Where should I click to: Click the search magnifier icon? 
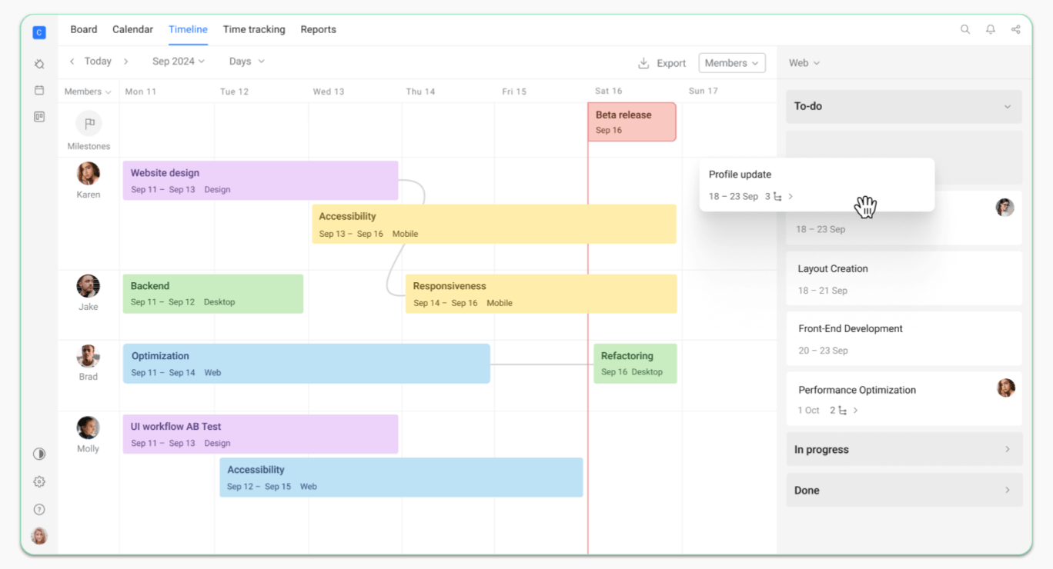[965, 29]
